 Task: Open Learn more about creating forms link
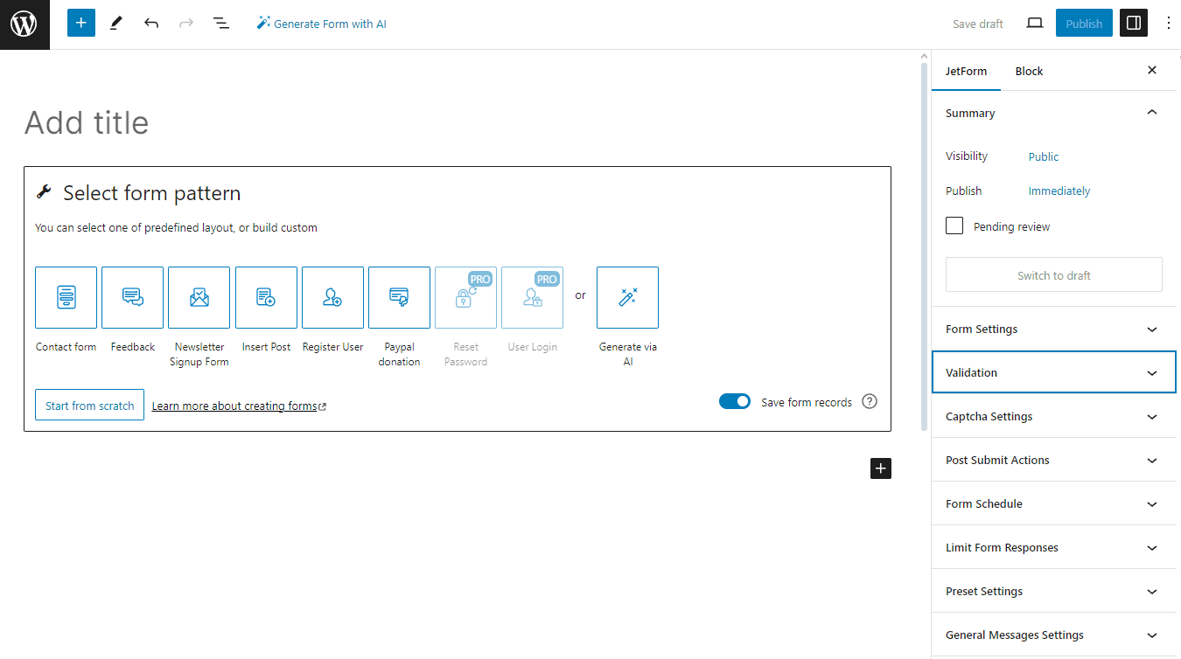tap(234, 406)
